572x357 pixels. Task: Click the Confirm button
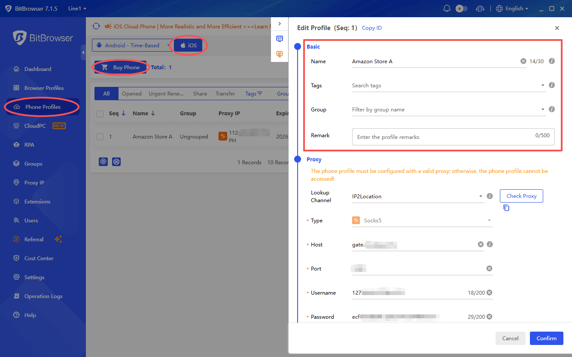click(546, 338)
